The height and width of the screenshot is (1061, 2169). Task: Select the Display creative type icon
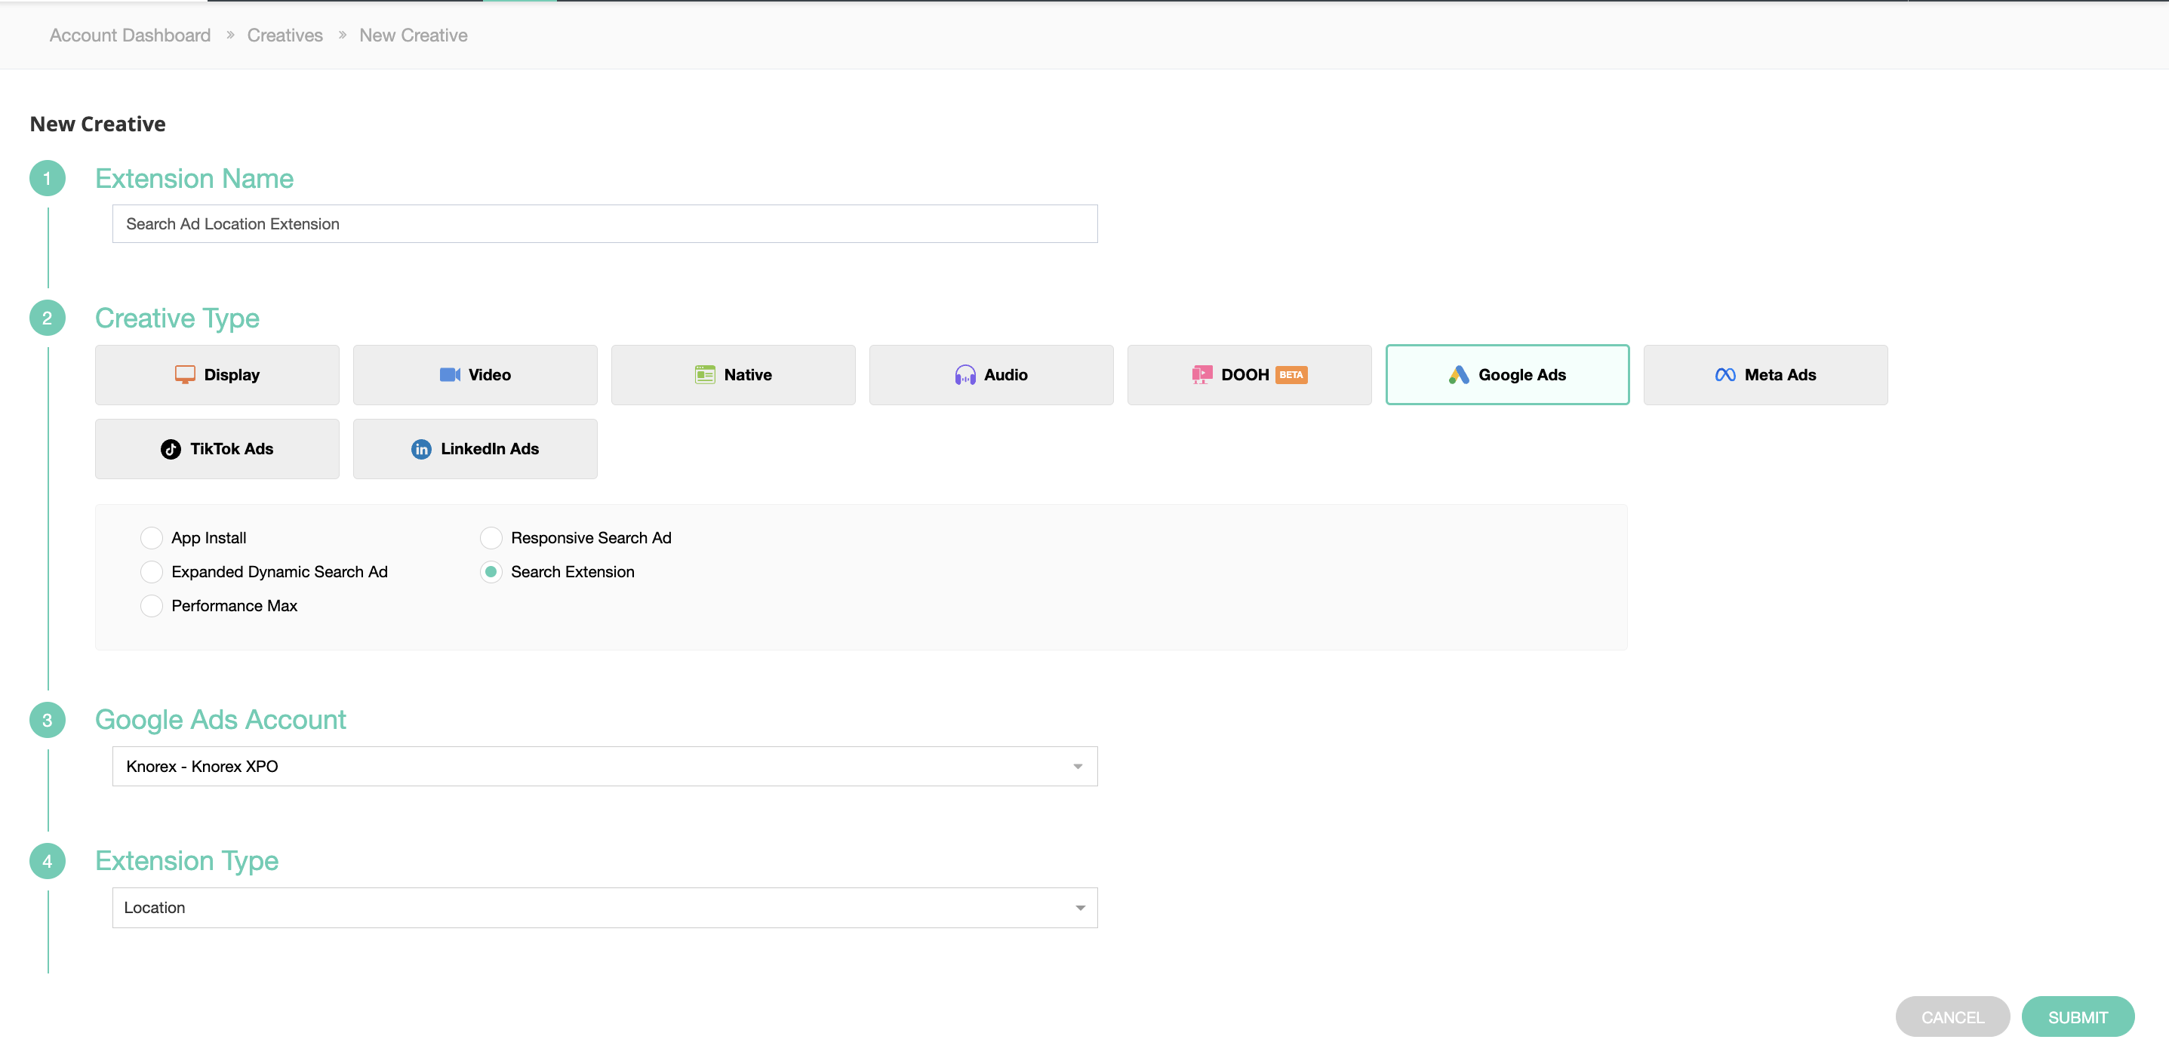click(x=217, y=375)
